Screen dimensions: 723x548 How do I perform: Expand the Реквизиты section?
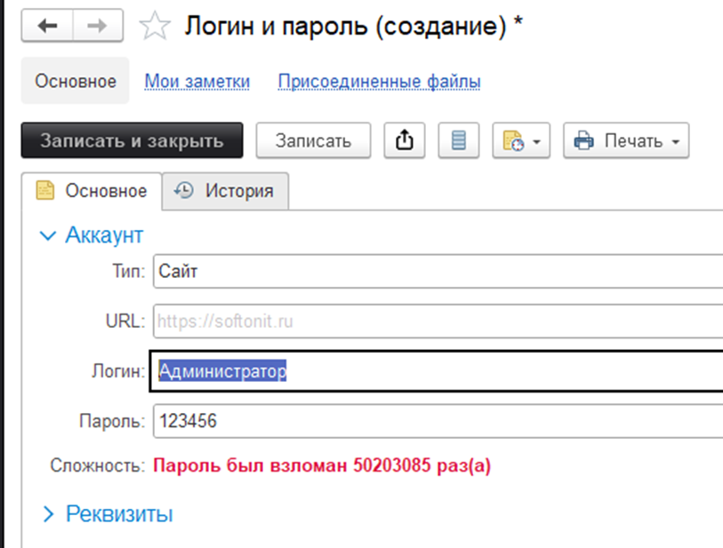point(47,512)
